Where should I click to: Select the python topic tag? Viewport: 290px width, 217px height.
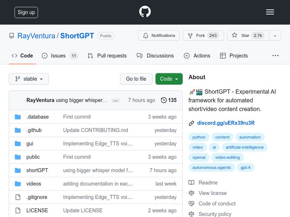[199, 137]
